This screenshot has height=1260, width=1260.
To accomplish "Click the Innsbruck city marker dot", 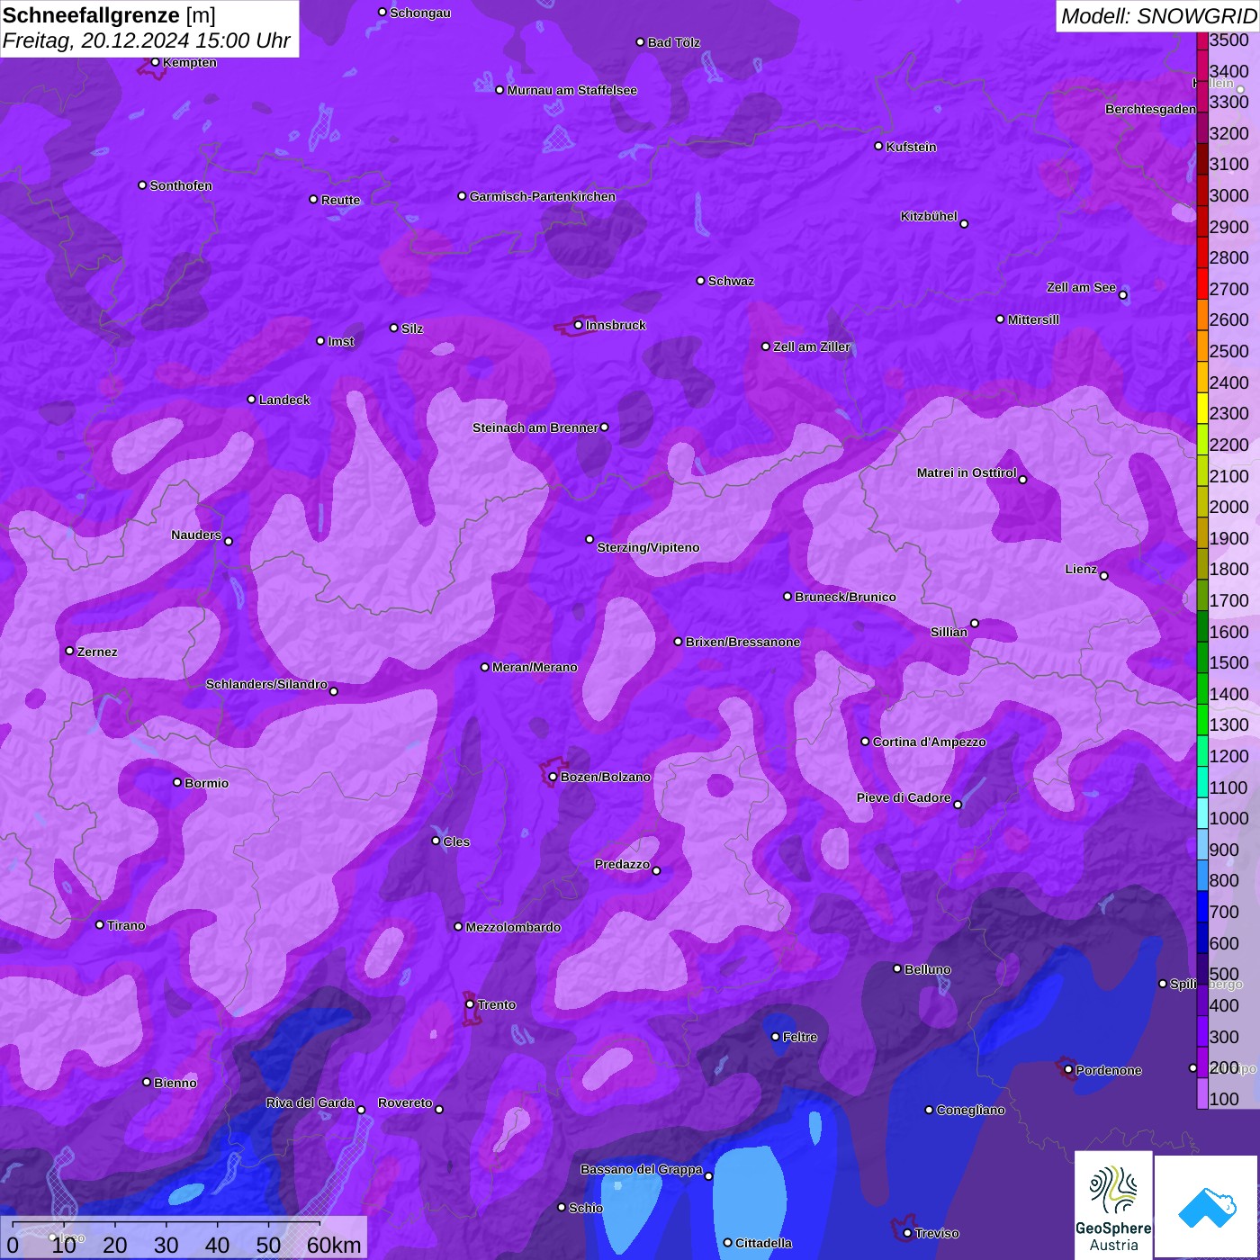I will pos(579,325).
